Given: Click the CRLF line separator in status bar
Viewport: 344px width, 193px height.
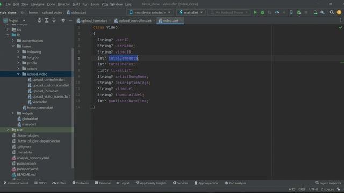Looking at the screenshot, I should pyautogui.click(x=302, y=189).
